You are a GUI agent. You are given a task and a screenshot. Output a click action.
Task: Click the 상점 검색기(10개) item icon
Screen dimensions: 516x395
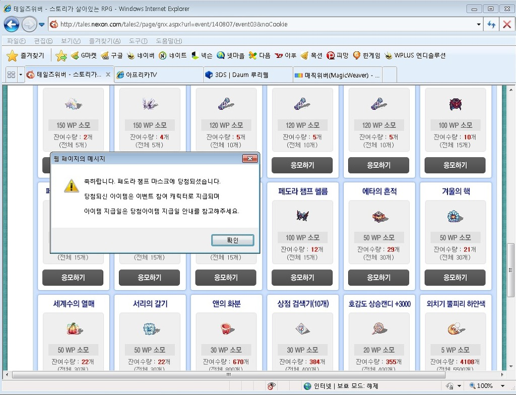[302, 328]
